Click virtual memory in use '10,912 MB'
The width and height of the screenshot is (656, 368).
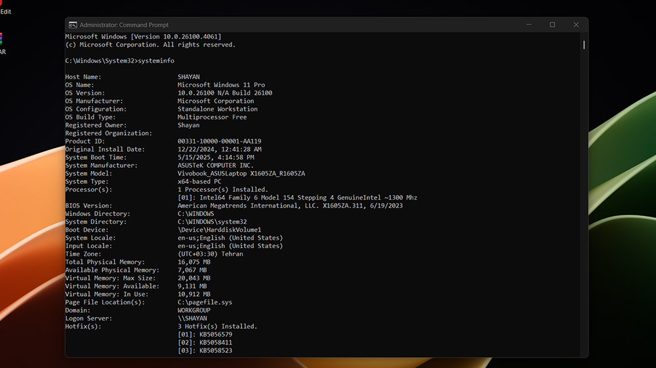click(194, 295)
